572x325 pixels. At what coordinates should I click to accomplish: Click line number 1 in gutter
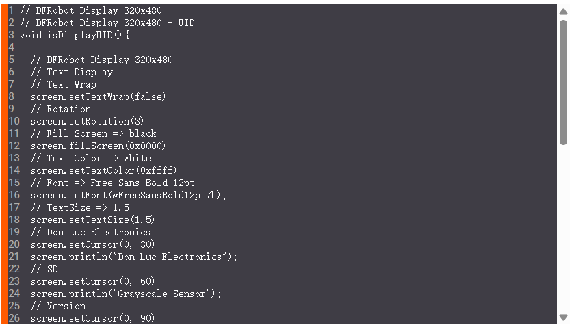(x=11, y=10)
